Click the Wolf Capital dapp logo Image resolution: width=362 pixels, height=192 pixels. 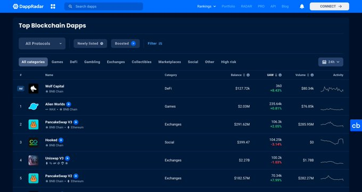click(x=34, y=89)
